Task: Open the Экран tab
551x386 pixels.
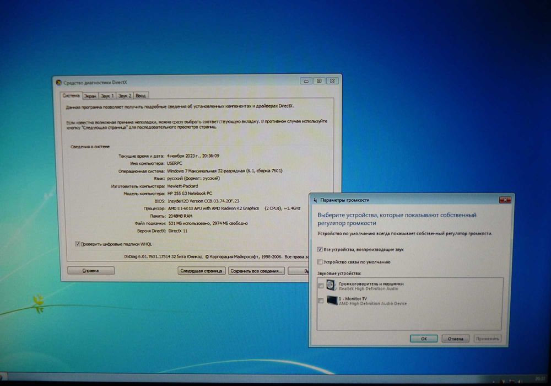Action: pyautogui.click(x=90, y=95)
